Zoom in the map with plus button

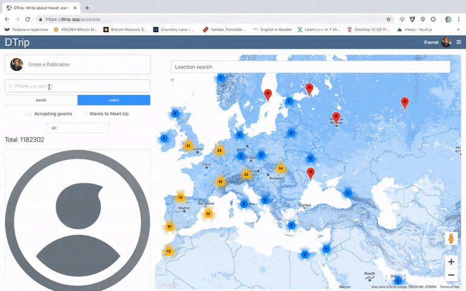(451, 262)
